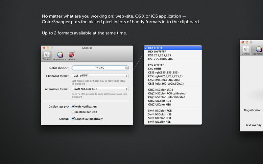Disable the 'with Notification' checkbox
263x164 pixels.
tap(73, 107)
